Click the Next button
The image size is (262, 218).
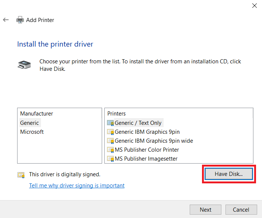pyautogui.click(x=205, y=210)
